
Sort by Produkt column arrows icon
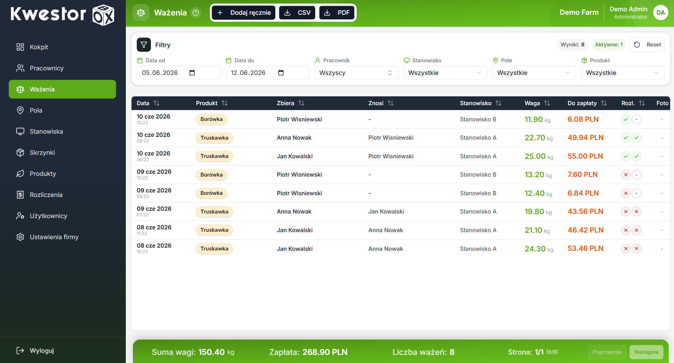(225, 103)
